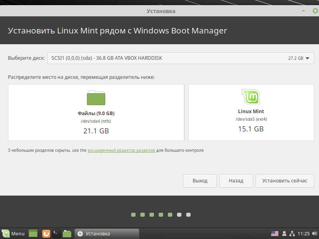
Task: Open the Linux Mint Menu button
Action: [x=13, y=234]
